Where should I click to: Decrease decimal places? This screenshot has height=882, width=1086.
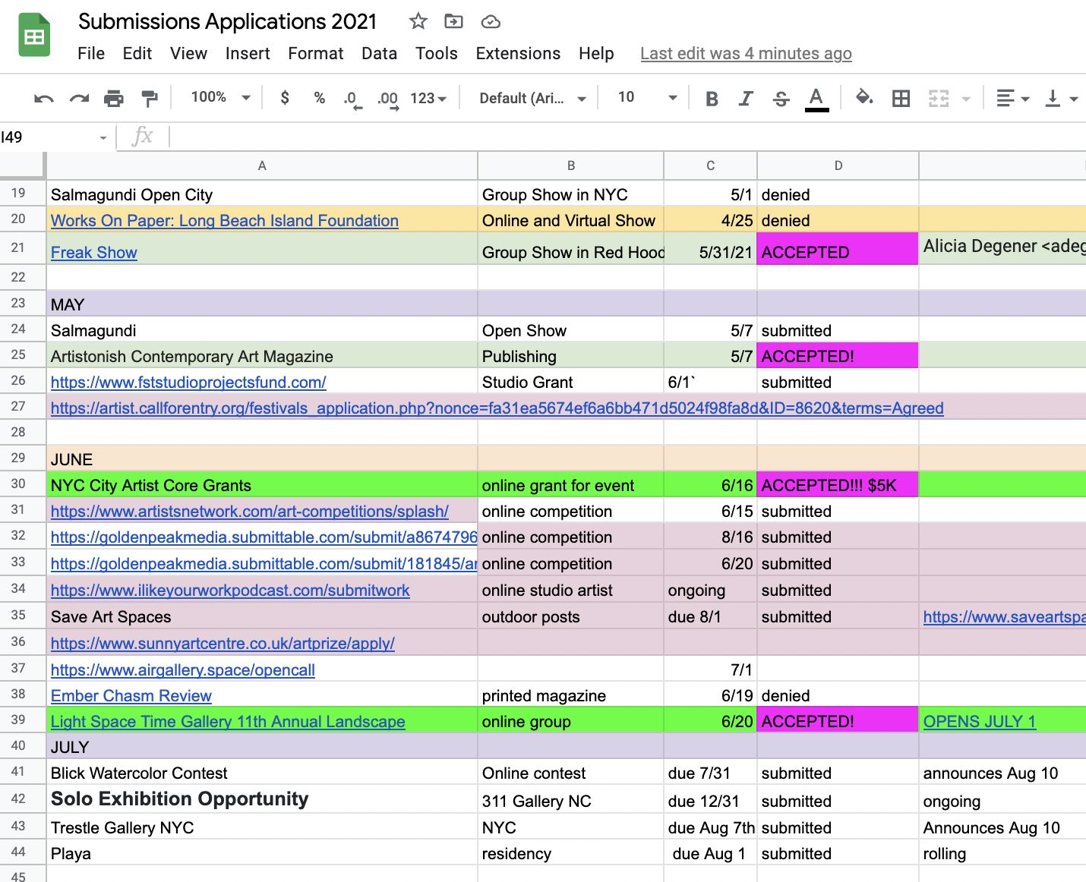pos(352,99)
